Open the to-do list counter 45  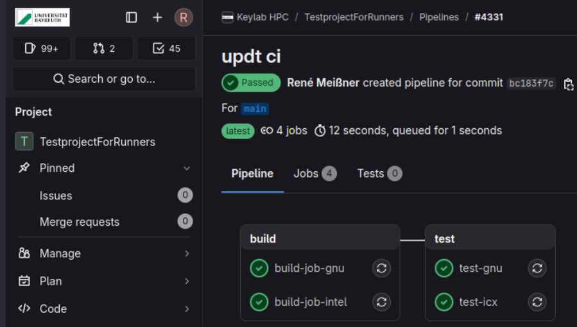pyautogui.click(x=167, y=48)
